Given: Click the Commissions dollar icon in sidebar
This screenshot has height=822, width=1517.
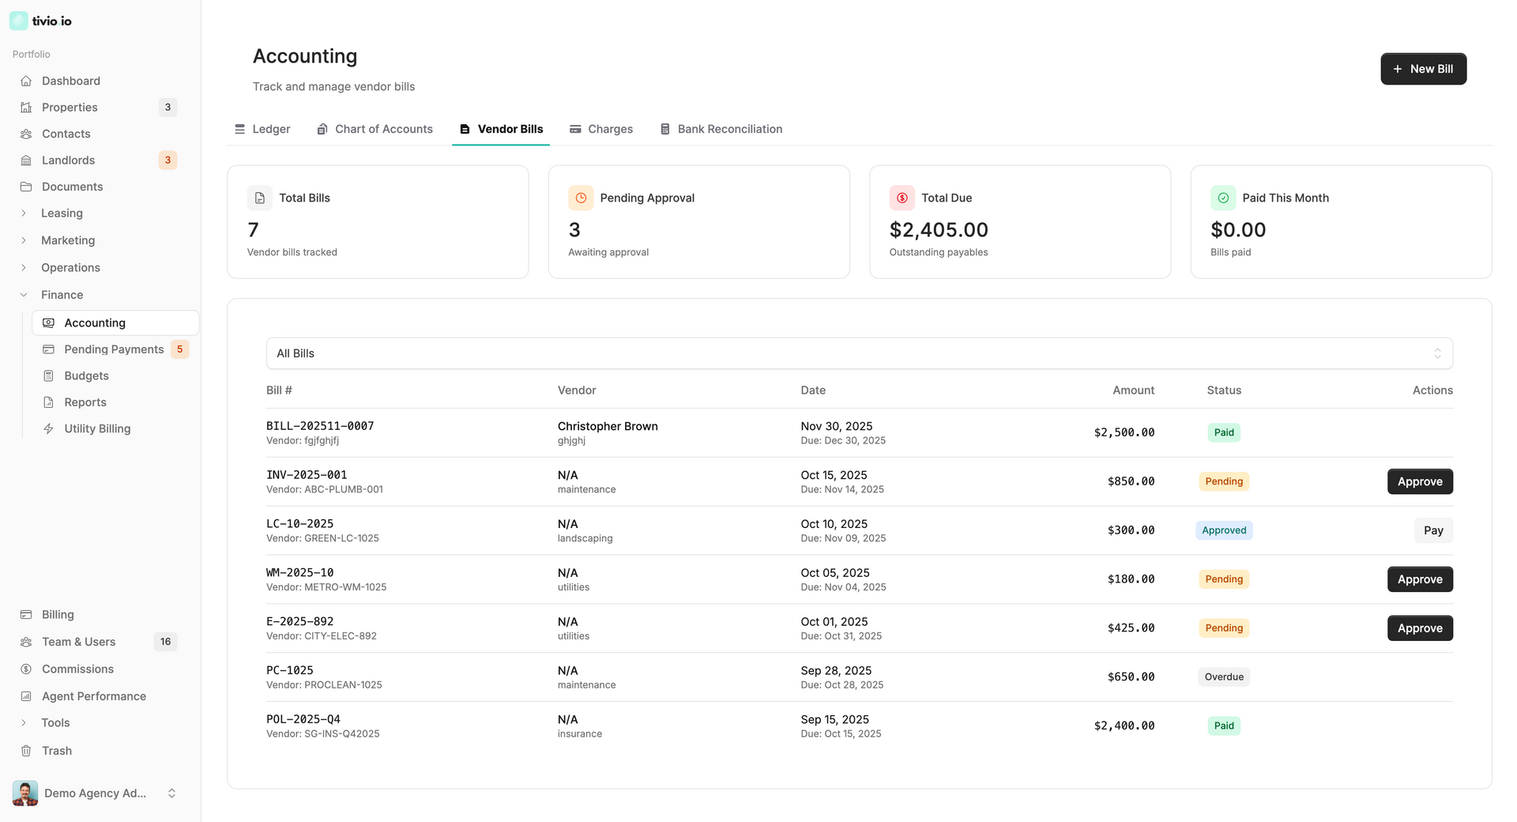Looking at the screenshot, I should (x=26, y=669).
